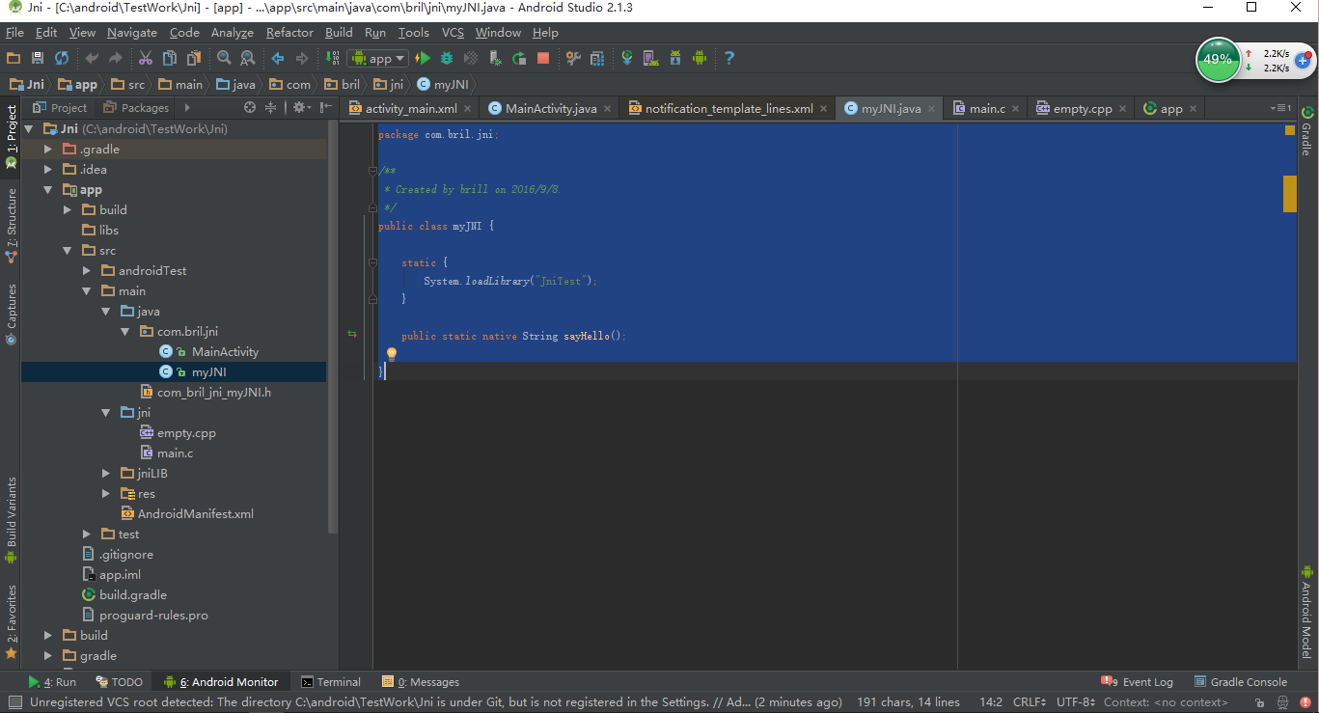Navigate Back with the left arrow icon
The height and width of the screenshot is (713, 1319).
click(x=278, y=58)
